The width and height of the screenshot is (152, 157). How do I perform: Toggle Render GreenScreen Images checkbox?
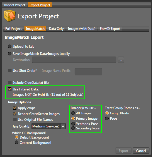(x=15, y=114)
